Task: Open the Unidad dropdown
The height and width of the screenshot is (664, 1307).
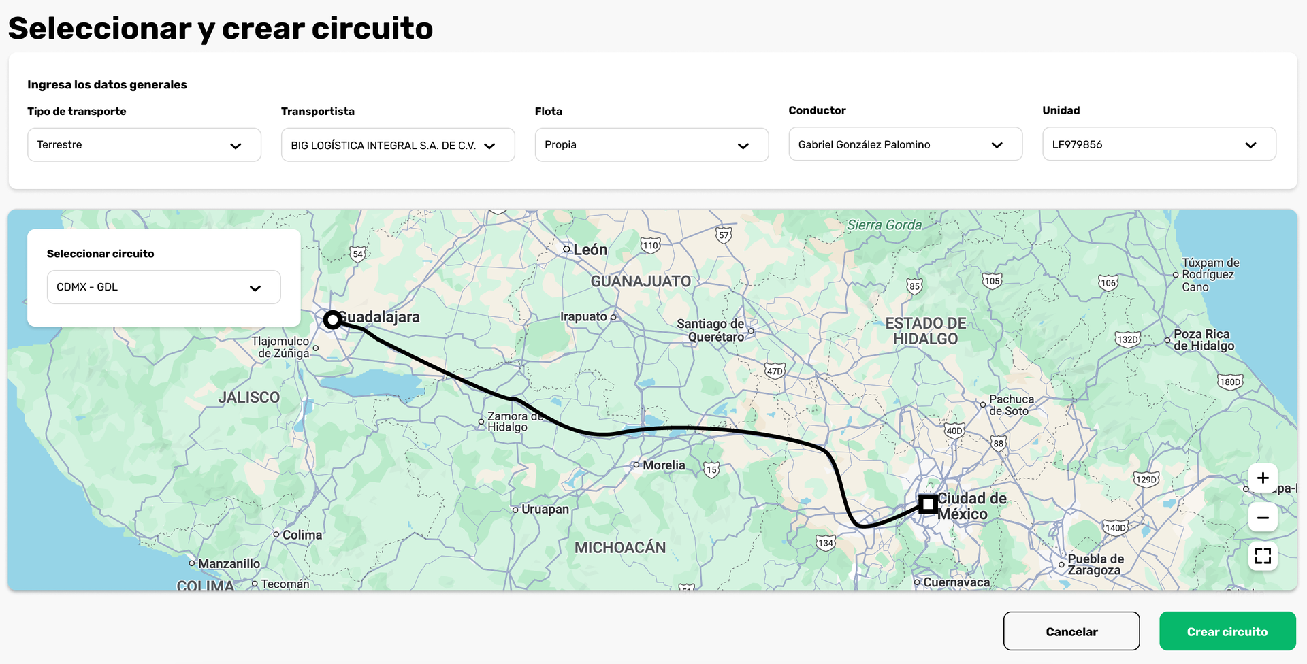Action: click(1159, 144)
